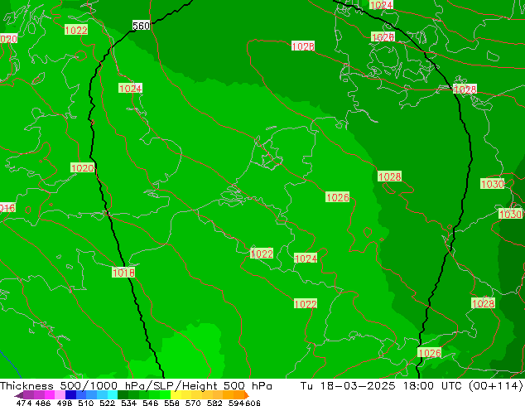Screen dimensions: 525x406
Task: Click the 1018 isobar pressure label
Action: click(123, 273)
